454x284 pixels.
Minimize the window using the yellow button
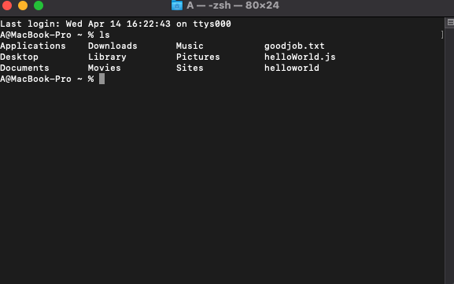point(23,6)
